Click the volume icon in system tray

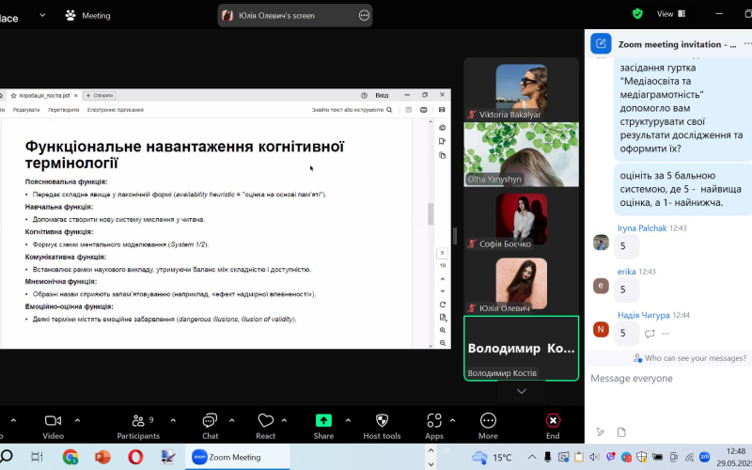coord(594,457)
